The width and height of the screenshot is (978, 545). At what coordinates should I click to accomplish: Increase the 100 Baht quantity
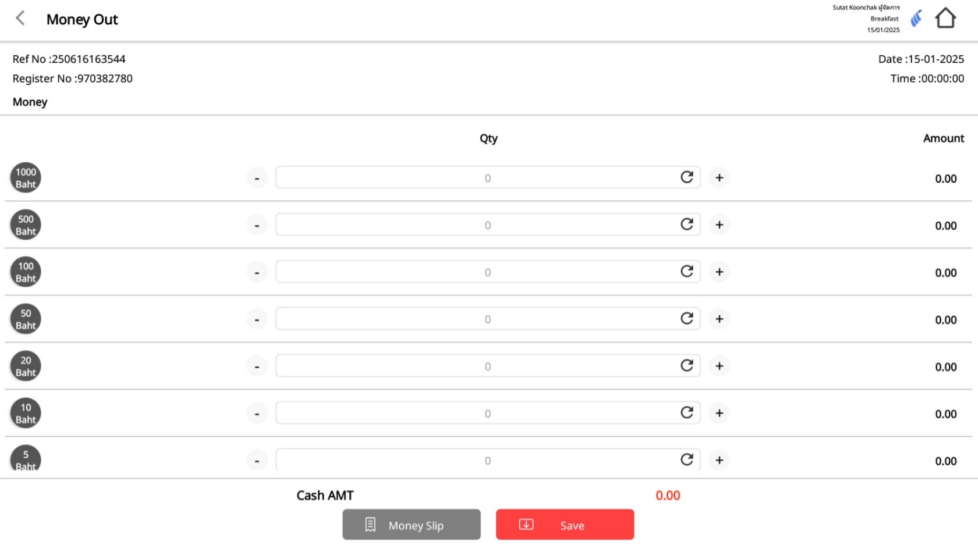(720, 272)
